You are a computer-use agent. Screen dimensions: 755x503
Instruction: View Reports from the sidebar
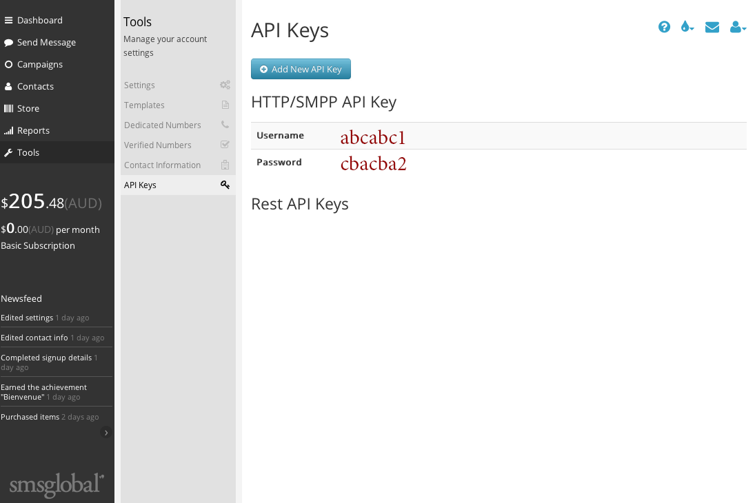[33, 131]
